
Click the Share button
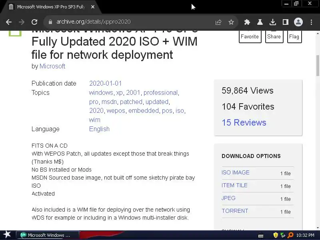click(274, 36)
